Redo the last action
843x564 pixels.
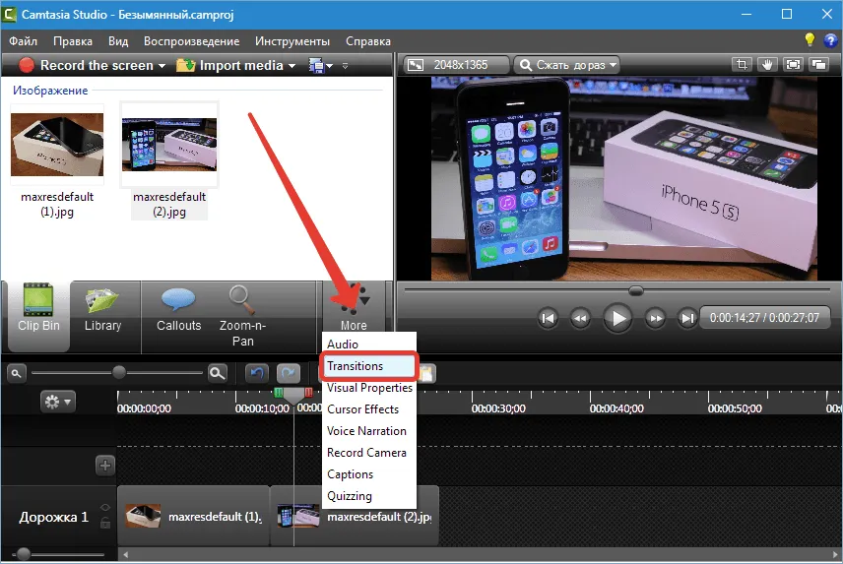[289, 373]
